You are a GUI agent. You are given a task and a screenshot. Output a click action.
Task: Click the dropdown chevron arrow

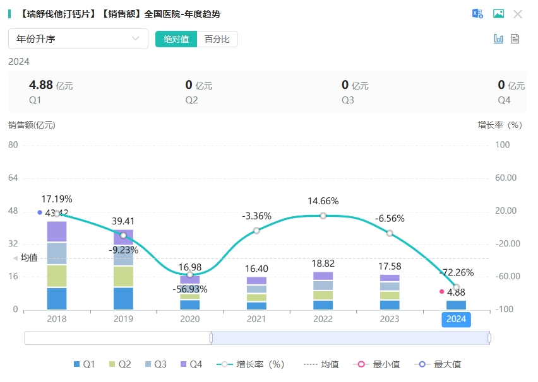(136, 38)
